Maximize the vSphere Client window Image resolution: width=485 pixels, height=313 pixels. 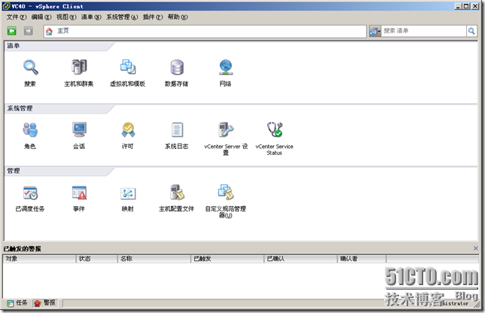pos(467,6)
